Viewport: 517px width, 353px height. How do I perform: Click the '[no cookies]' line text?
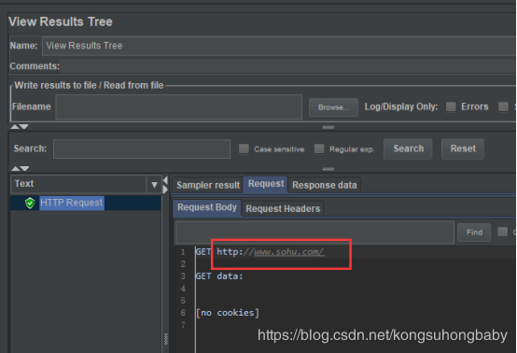228,313
